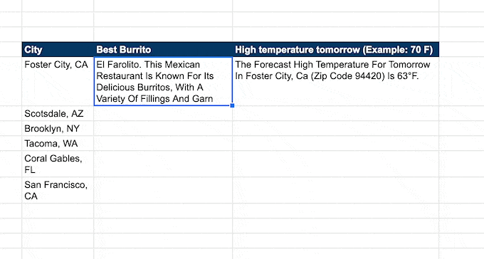The image size is (484, 259).
Task: Click the Tacoma, WA cell
Action: (58, 143)
